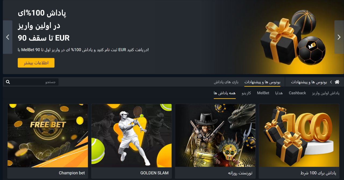Select the MelBet filter
The height and width of the screenshot is (180, 344).
[x=263, y=93]
